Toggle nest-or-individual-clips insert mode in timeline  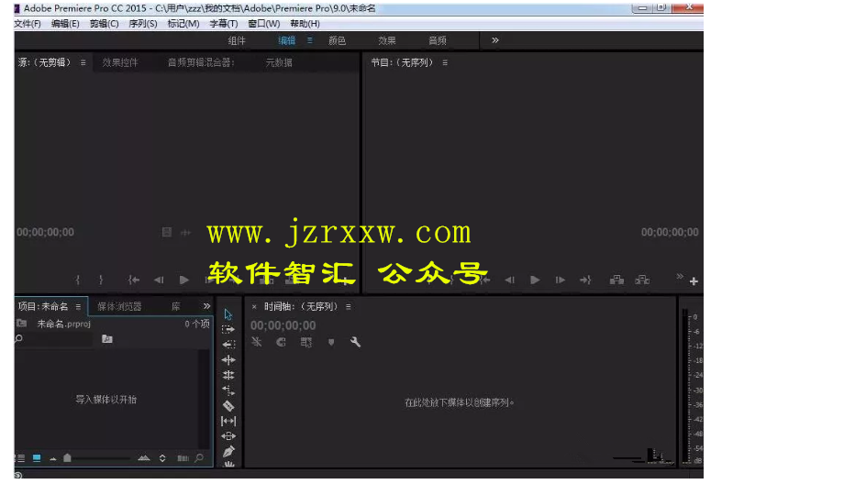click(256, 342)
